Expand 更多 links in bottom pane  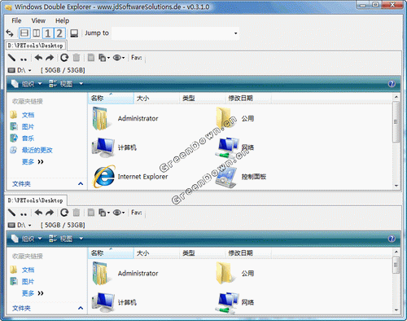[33, 293]
